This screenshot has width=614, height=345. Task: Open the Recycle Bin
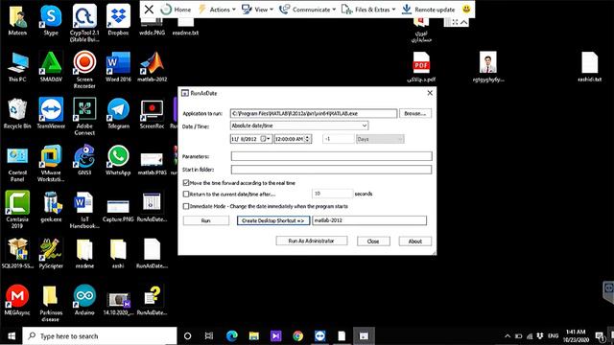[x=17, y=113]
